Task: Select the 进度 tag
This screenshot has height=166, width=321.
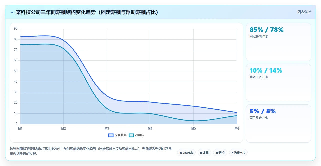Action: point(220,153)
